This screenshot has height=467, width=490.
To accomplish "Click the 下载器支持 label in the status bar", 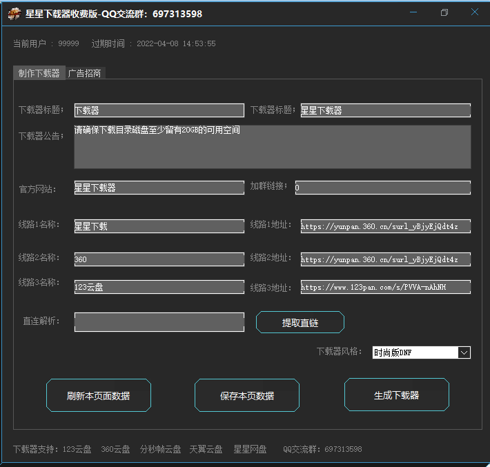I will click(x=36, y=449).
